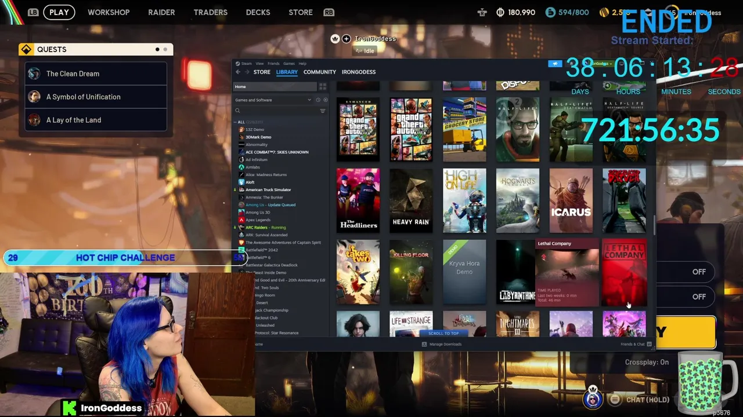Click the quests diamond icon

pyautogui.click(x=26, y=49)
